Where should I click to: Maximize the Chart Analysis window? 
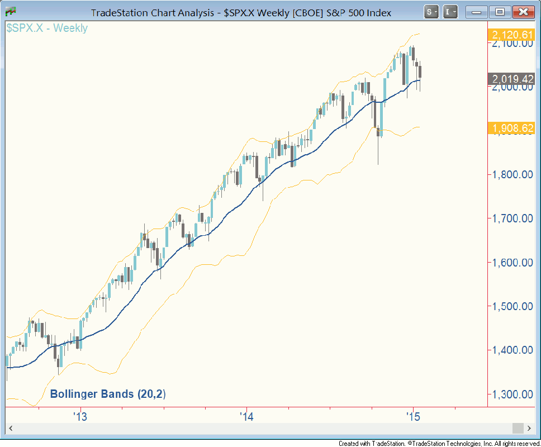pos(500,12)
